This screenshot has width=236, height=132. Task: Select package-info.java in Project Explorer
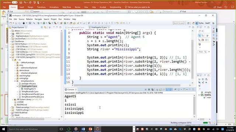pyautogui.click(x=28, y=84)
